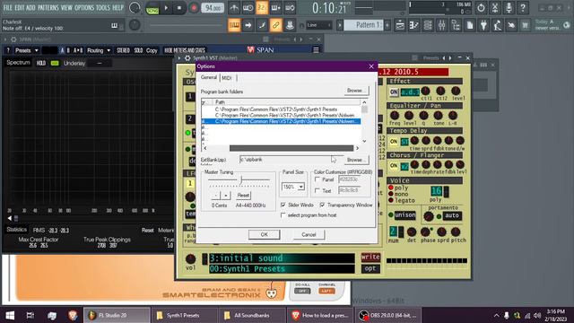The height and width of the screenshot is (323, 574).
Task: Toggle HOLD in SPAN spectrum
Action: (41, 63)
